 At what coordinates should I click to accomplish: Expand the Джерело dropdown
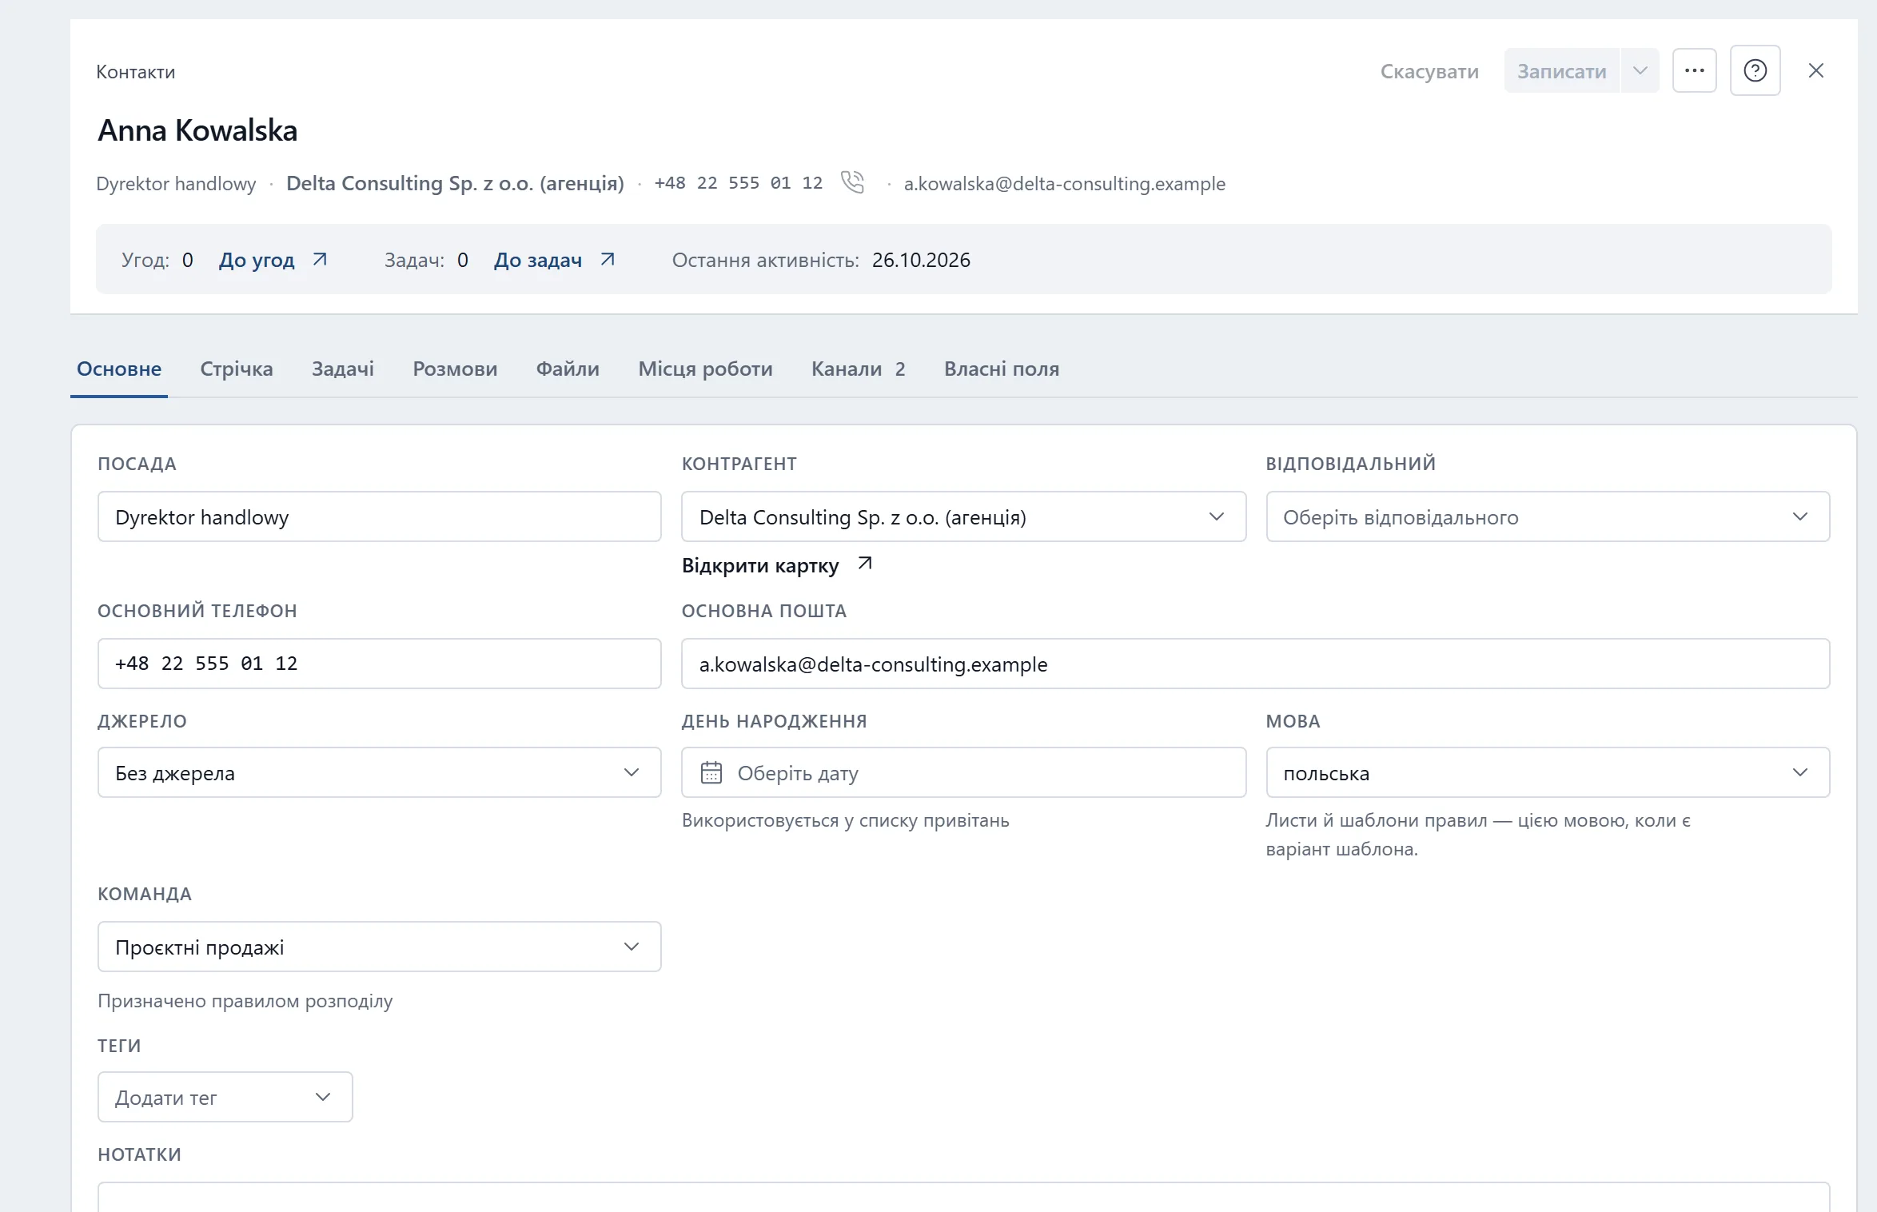coord(379,772)
